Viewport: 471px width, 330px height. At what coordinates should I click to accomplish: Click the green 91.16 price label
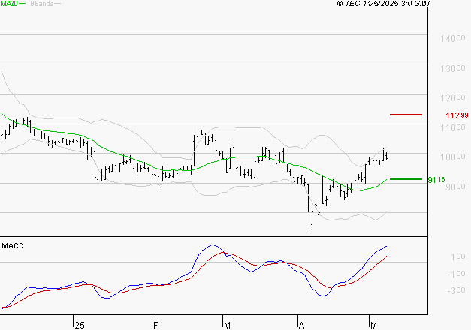coord(436,180)
